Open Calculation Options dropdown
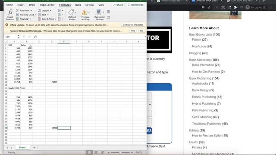The height and width of the screenshot is (155, 276). [100, 15]
